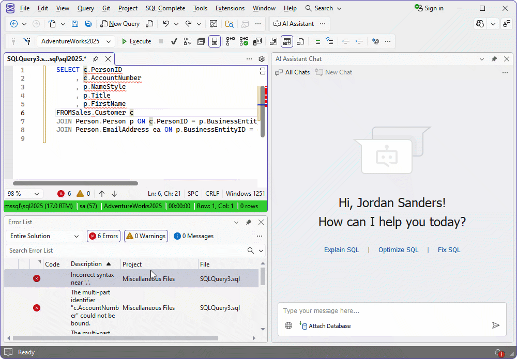Screen dimensions: 517x359
Task: Open the notifications bell in status bar
Action: 498,352
